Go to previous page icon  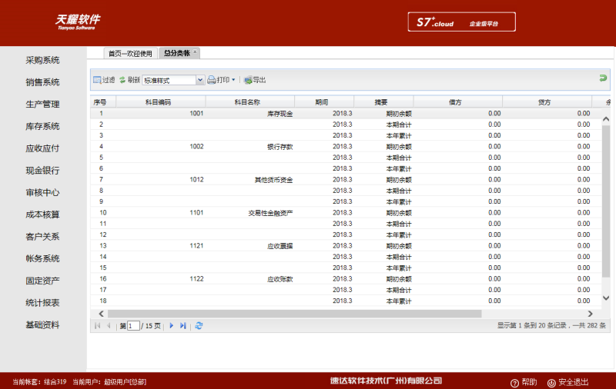(x=109, y=325)
